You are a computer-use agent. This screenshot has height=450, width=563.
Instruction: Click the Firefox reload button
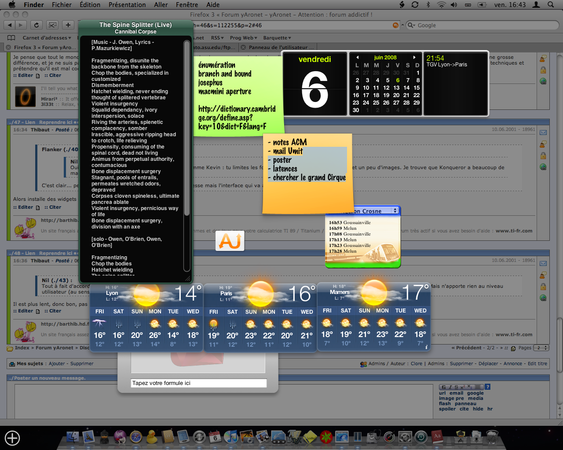(x=37, y=25)
